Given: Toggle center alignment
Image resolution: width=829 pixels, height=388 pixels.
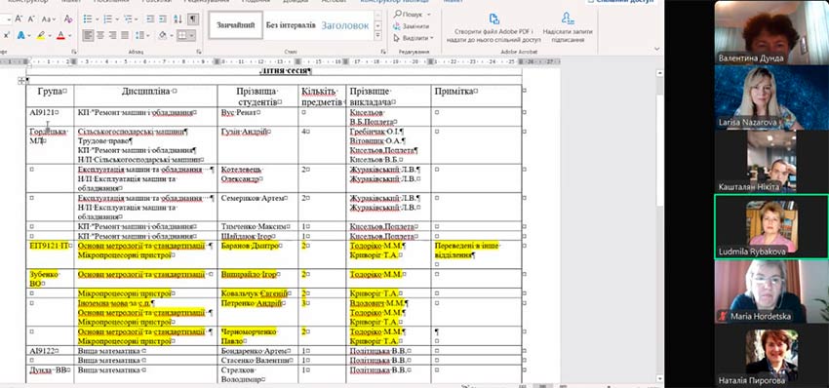Looking at the screenshot, I should 101,35.
